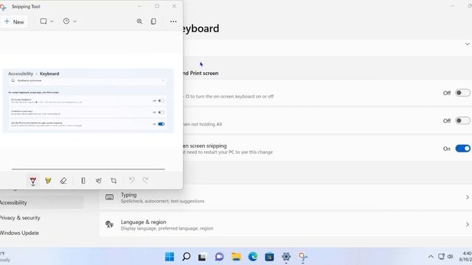This screenshot has width=472, height=265.
Task: Click Snipping Tool icon on taskbar
Action: (x=303, y=257)
